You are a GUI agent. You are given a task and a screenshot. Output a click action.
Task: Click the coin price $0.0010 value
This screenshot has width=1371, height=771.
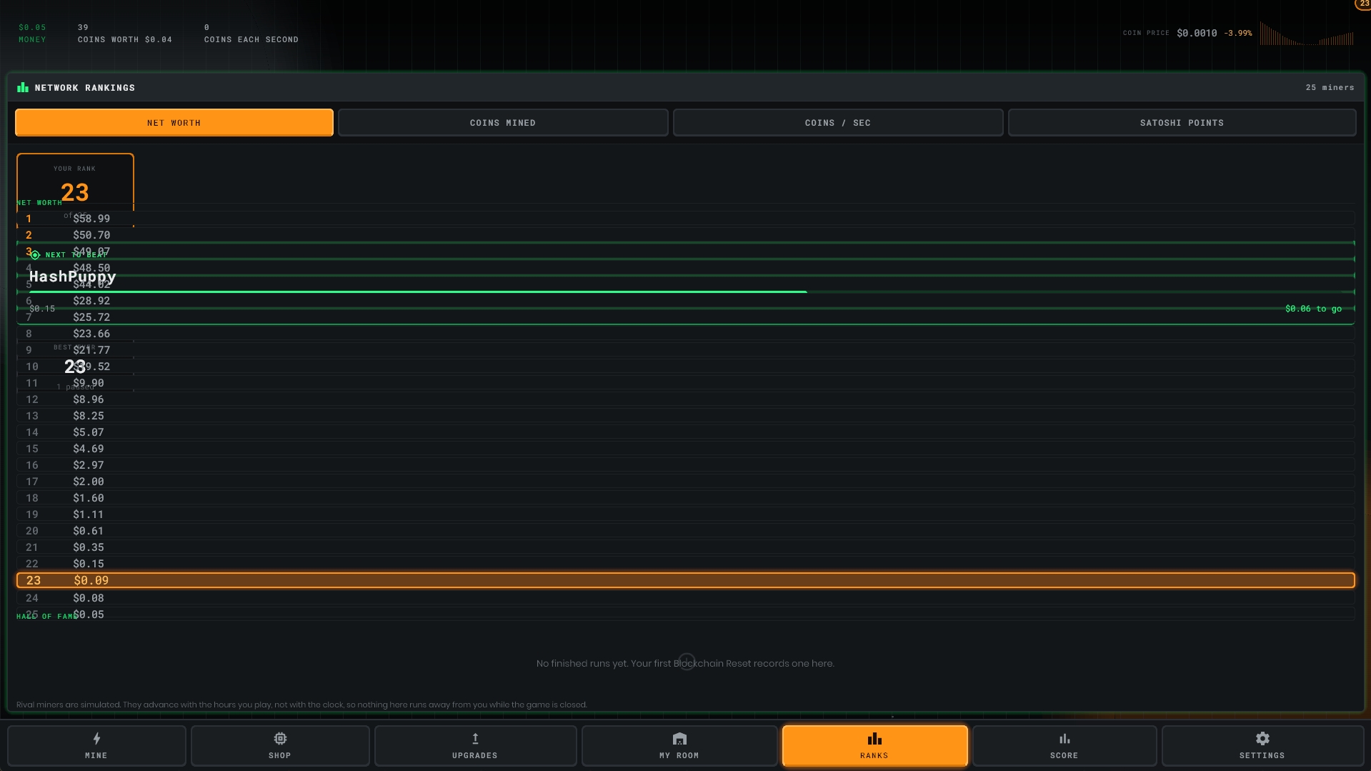(x=1197, y=33)
